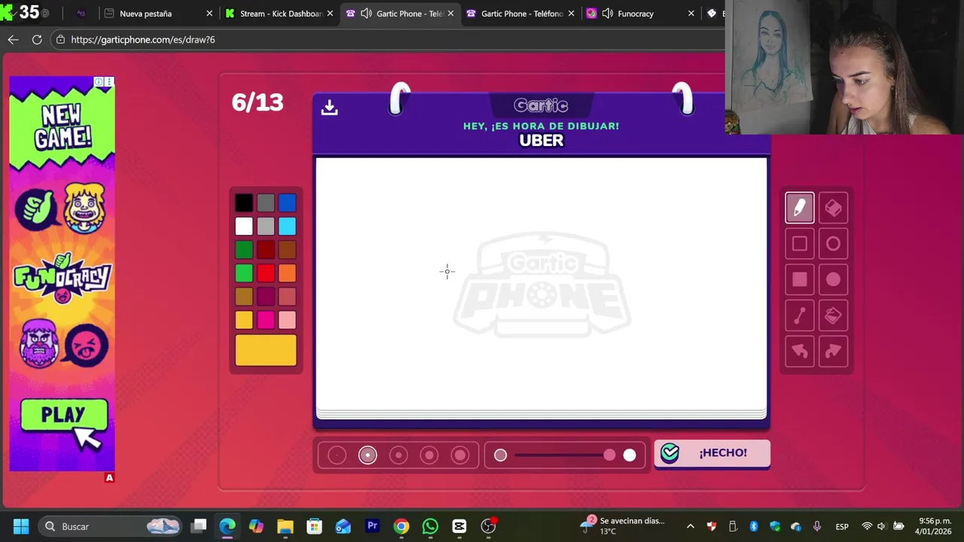The height and width of the screenshot is (542, 964).
Task: Pick the blue color swatch
Action: pos(287,203)
